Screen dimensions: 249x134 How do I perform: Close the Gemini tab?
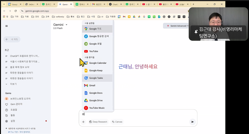[71, 4]
